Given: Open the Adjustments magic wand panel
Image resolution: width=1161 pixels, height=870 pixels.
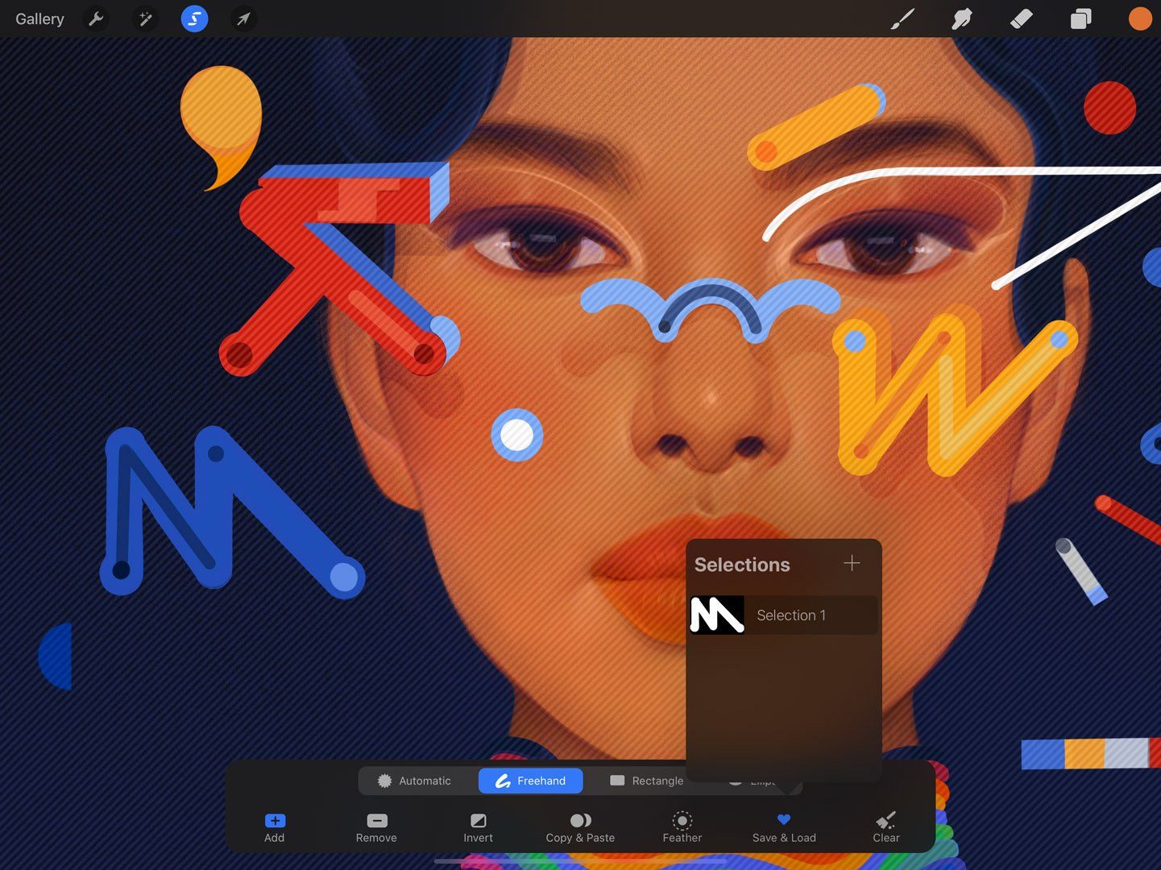Looking at the screenshot, I should (x=145, y=19).
